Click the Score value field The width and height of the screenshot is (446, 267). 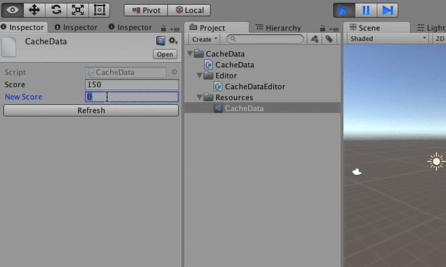click(x=132, y=85)
